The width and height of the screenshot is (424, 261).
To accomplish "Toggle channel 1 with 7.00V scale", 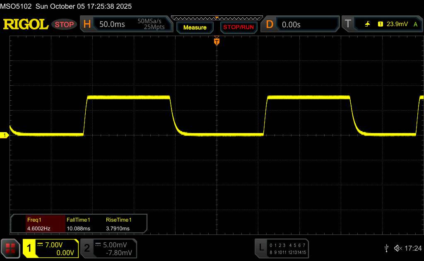I will click(x=50, y=248).
